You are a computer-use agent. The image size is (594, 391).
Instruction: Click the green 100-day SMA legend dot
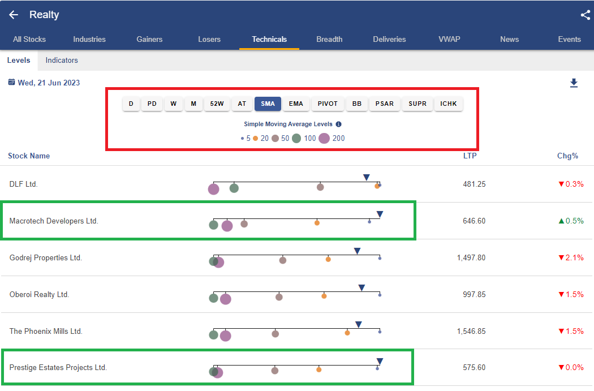(x=296, y=139)
